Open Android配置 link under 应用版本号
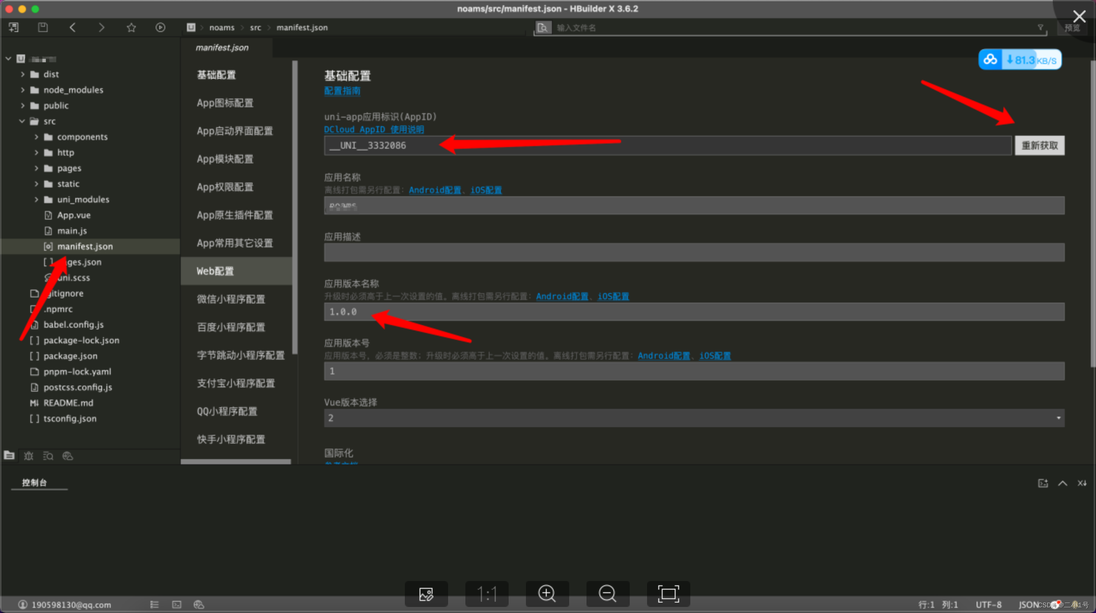The height and width of the screenshot is (613, 1096). [x=663, y=356]
